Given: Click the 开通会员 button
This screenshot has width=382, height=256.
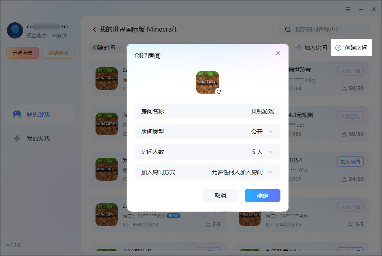Looking at the screenshot, I should pos(23,53).
